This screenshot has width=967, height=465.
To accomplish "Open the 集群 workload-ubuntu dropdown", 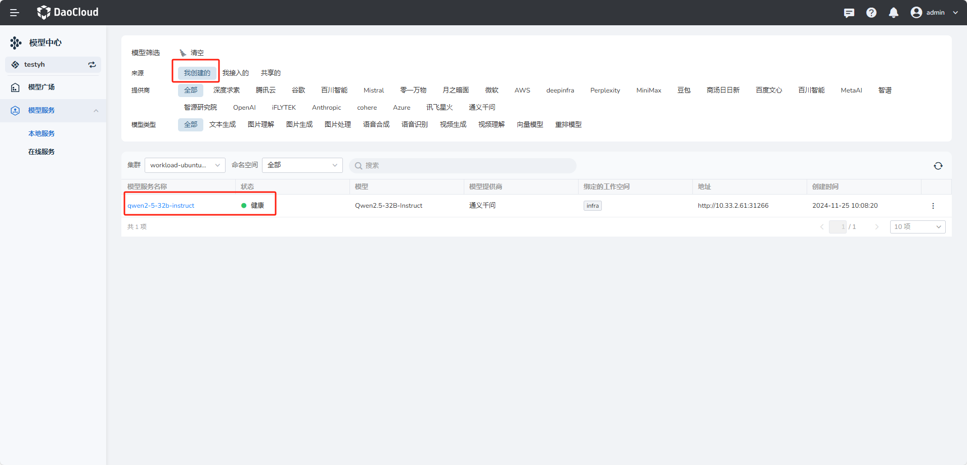I will click(x=185, y=165).
